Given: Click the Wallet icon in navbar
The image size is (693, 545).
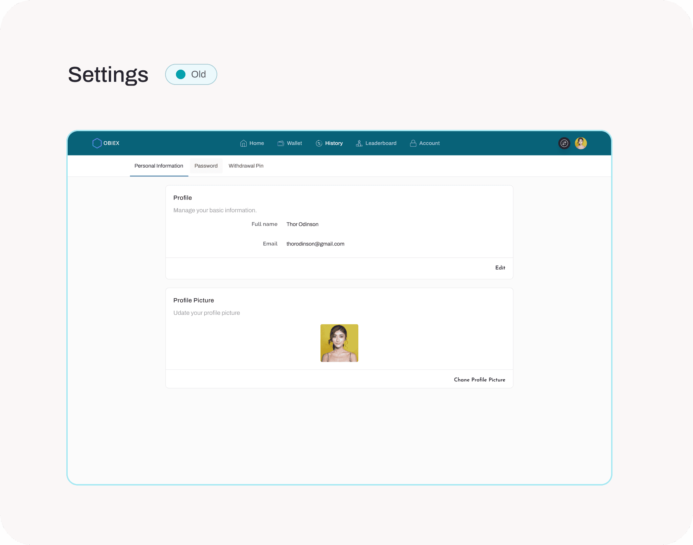Looking at the screenshot, I should [x=281, y=143].
